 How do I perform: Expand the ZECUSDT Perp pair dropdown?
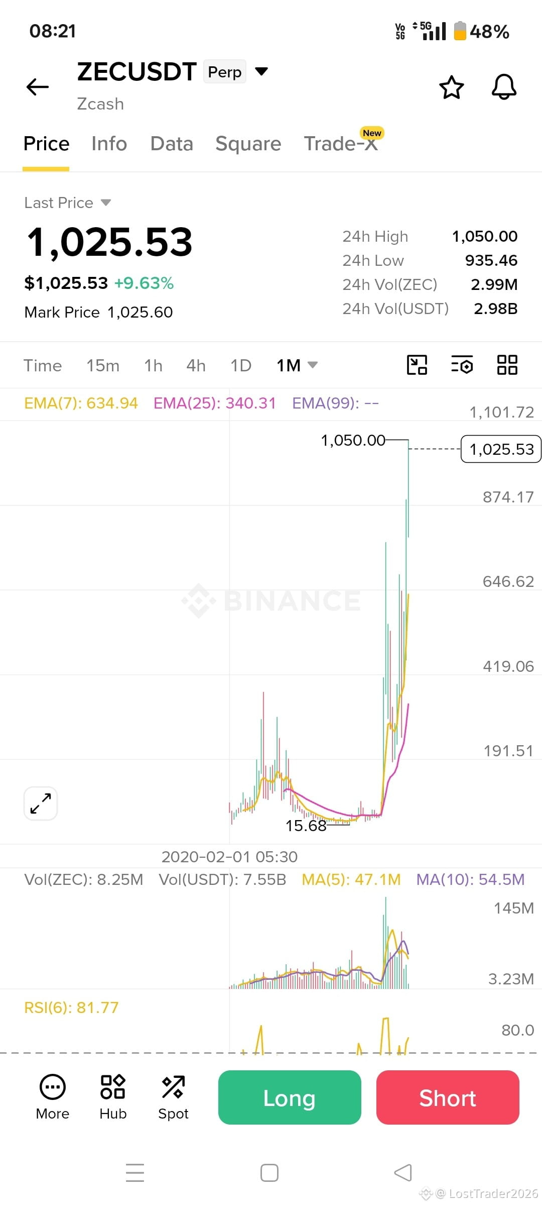pyautogui.click(x=261, y=71)
